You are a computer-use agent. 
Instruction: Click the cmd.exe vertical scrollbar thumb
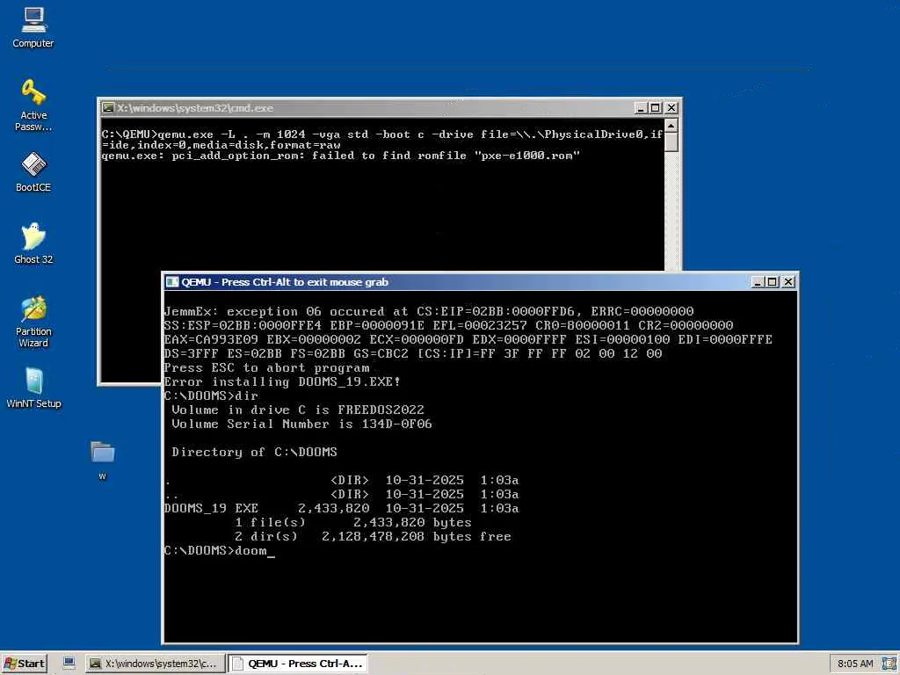coord(671,142)
